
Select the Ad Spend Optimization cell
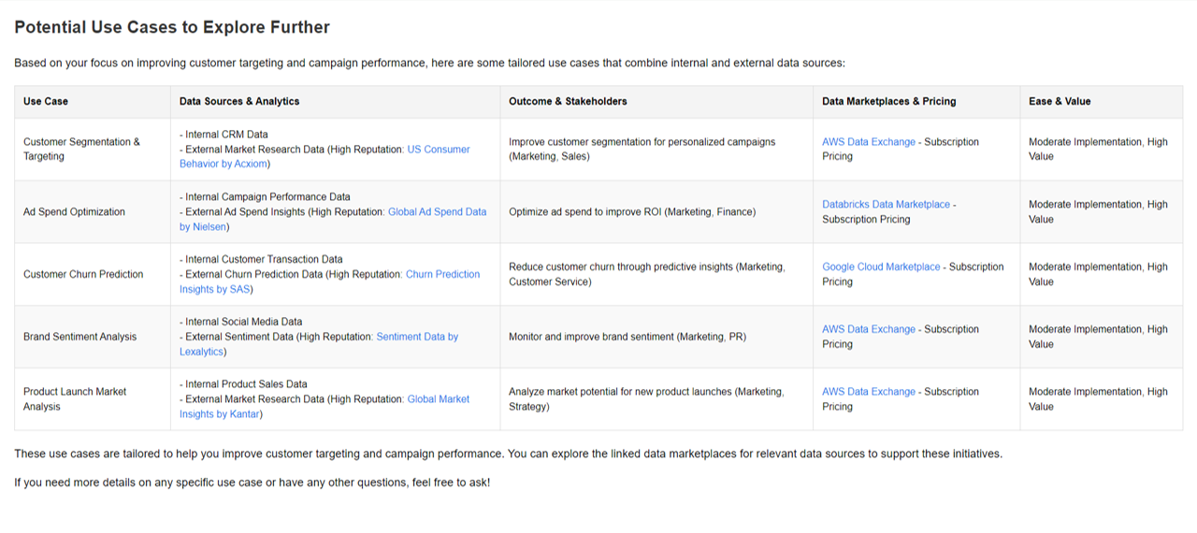coord(92,212)
